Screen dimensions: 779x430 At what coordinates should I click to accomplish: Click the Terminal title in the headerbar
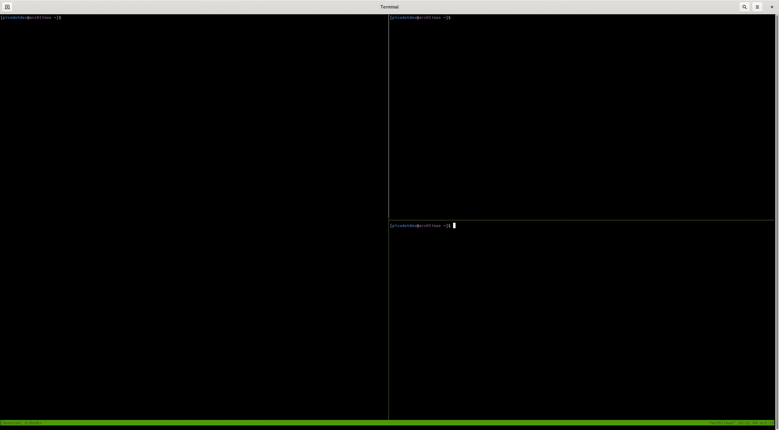click(x=389, y=7)
